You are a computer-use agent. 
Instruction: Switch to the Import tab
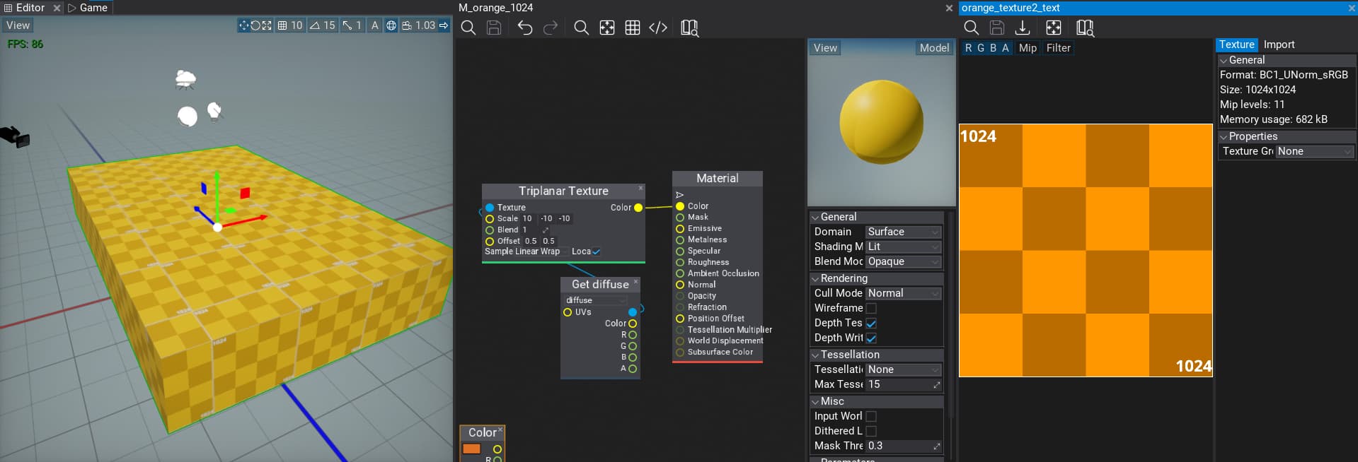click(x=1279, y=45)
